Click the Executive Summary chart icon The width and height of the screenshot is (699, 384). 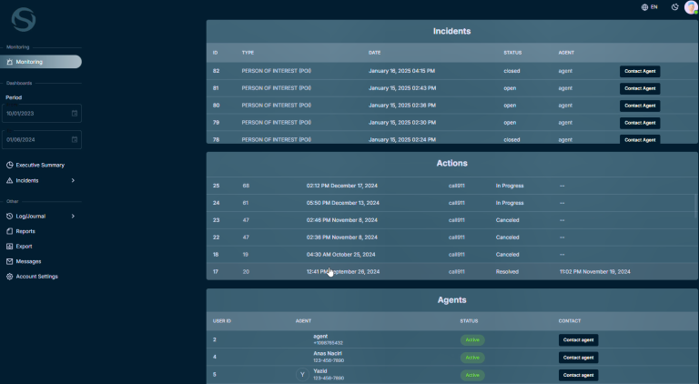coord(9,165)
